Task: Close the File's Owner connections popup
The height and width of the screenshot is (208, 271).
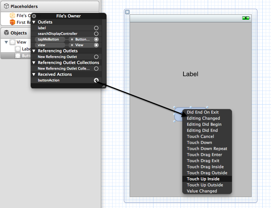Action: tap(34, 16)
